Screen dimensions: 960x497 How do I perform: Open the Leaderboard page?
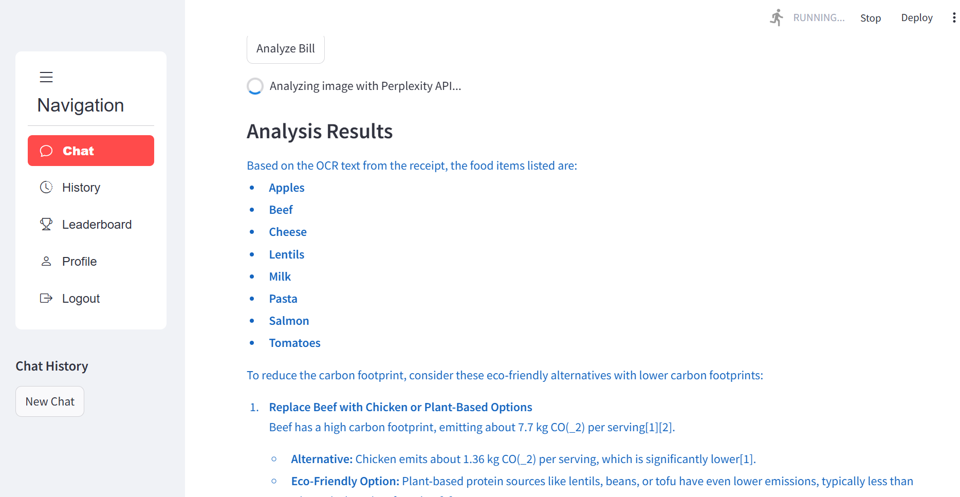(91, 225)
